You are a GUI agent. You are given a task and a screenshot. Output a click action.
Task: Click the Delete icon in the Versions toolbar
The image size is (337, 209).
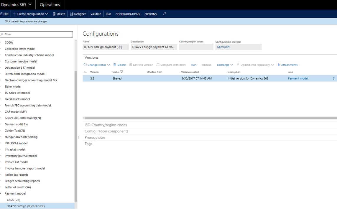click(115, 65)
